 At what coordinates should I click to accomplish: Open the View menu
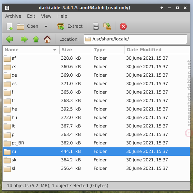[x=46, y=16]
